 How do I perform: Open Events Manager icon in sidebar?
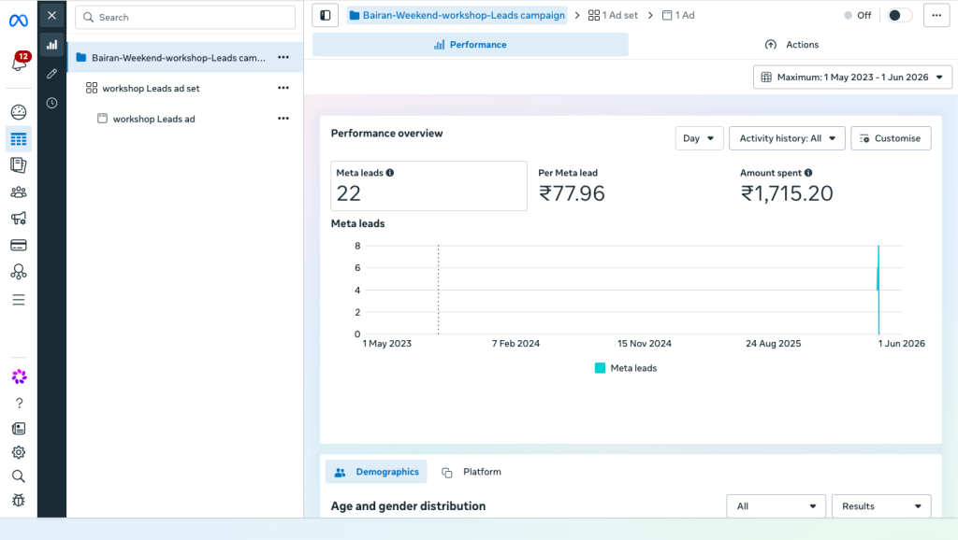(x=19, y=272)
